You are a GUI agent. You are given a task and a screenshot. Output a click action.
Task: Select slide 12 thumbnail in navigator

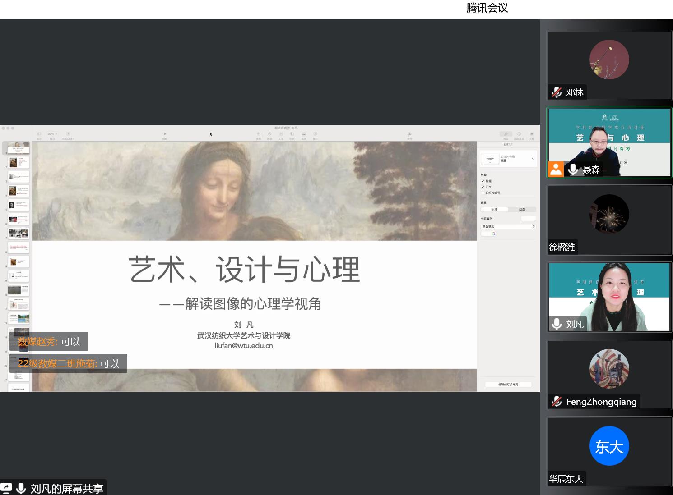coord(19,304)
